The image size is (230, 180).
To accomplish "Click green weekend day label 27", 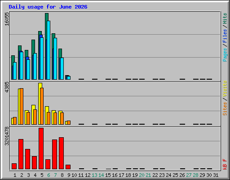I will (189, 175).
